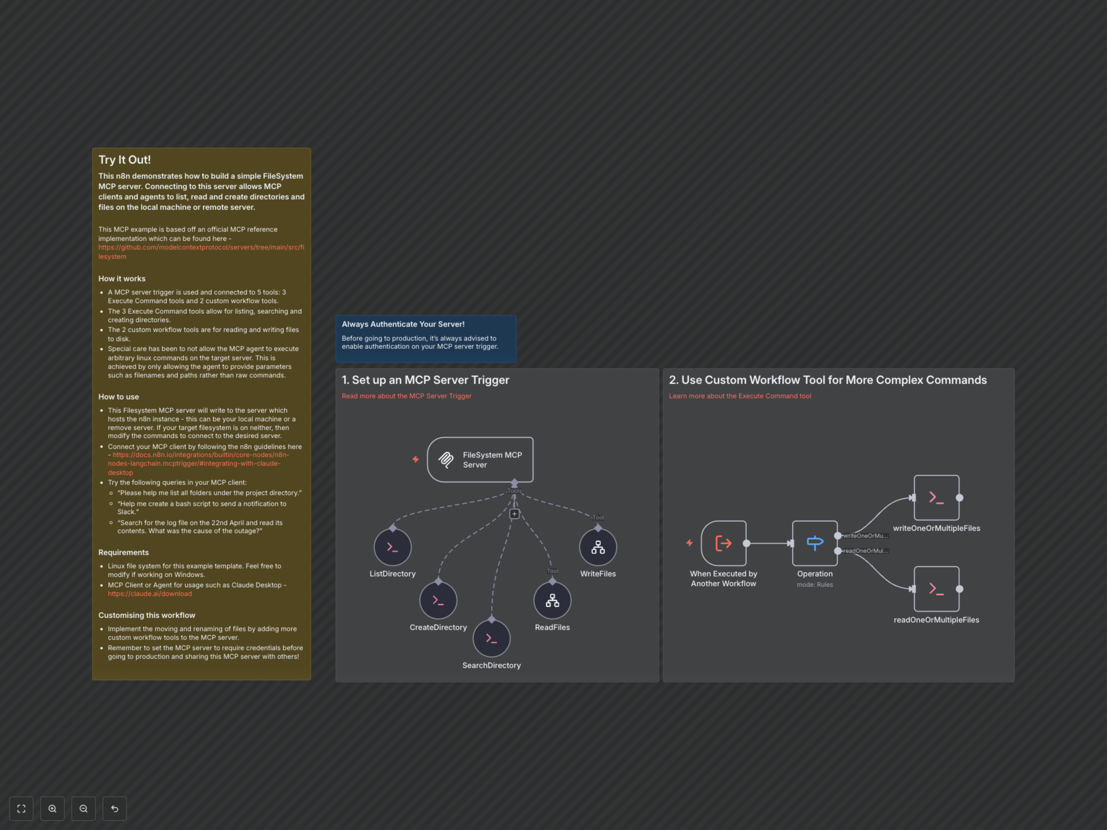Zoom in on the workflow canvas
Screen dimensions: 1107x830
pyautogui.click(x=52, y=808)
